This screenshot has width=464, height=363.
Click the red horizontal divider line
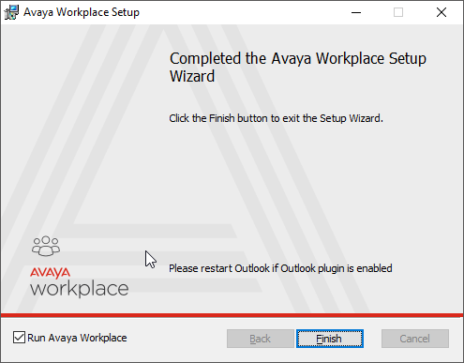[x=232, y=315]
